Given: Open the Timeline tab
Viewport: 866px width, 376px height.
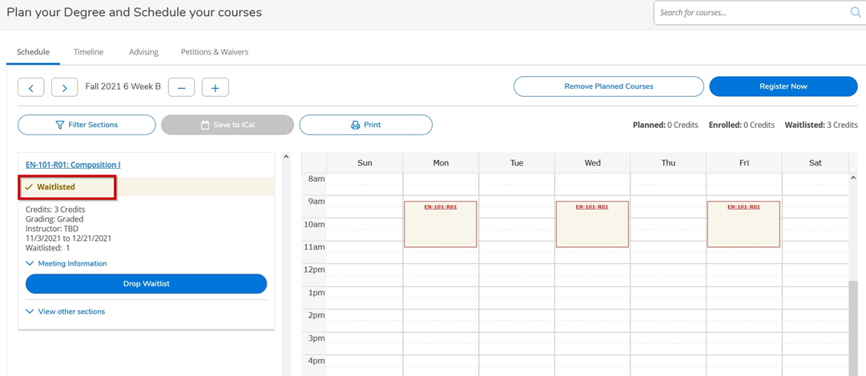Looking at the screenshot, I should tap(88, 52).
